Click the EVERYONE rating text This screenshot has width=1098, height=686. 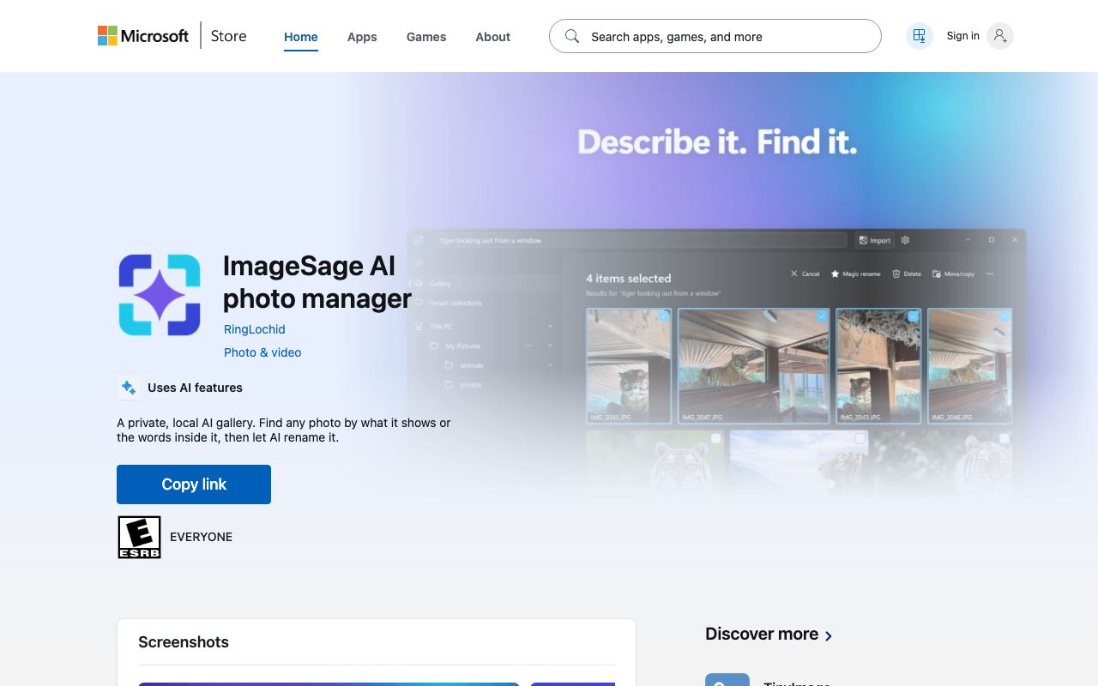click(x=202, y=537)
